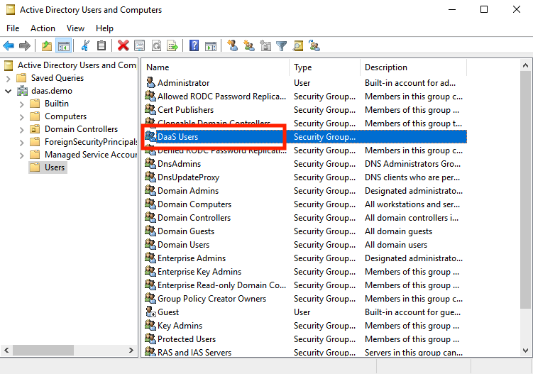Click the Saved Queries folder icon
This screenshot has width=533, height=374.
[21, 78]
